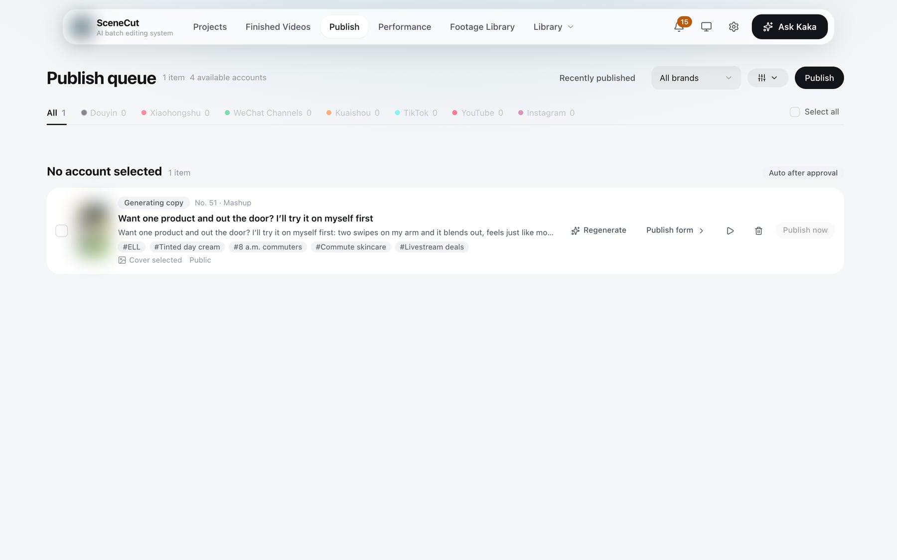Filter queue by Xiaohongshu tab
The width and height of the screenshot is (897, 560).
point(175,113)
